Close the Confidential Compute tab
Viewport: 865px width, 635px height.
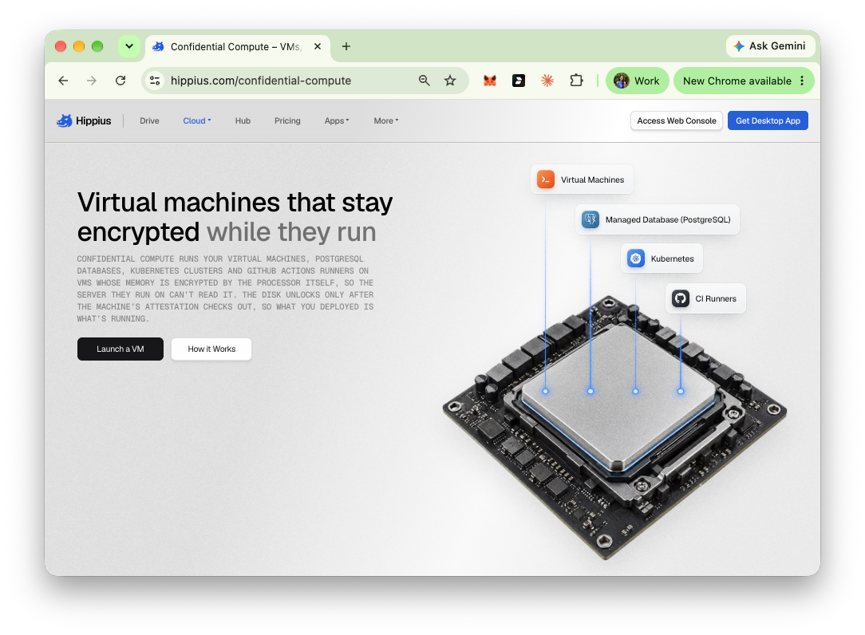pyautogui.click(x=318, y=46)
